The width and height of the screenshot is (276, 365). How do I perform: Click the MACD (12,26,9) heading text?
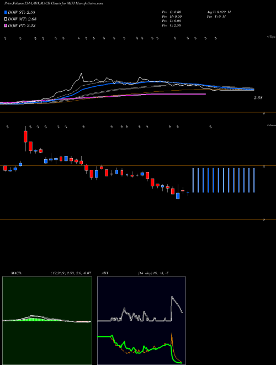[x=51, y=273]
